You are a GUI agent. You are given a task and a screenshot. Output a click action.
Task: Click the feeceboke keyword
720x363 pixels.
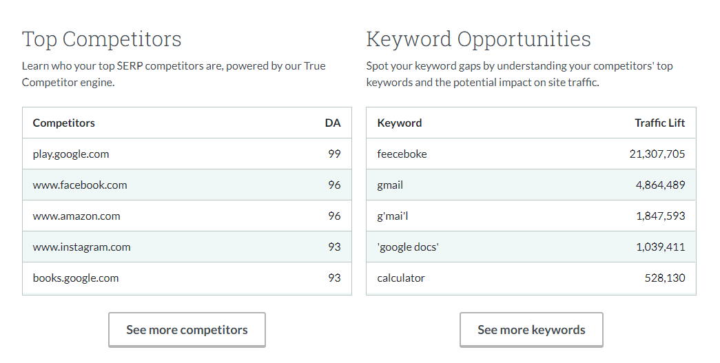click(402, 154)
